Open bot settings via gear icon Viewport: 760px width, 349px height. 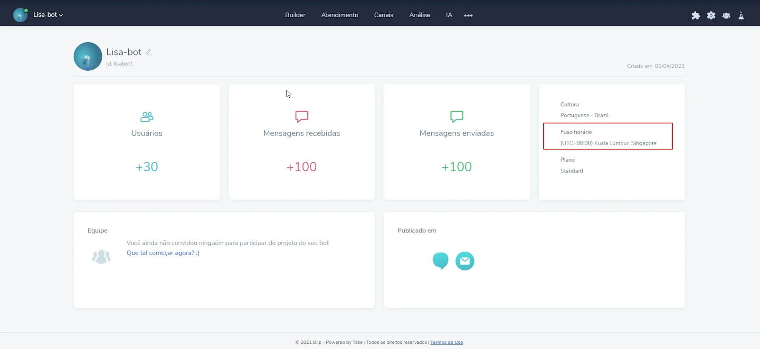[711, 16]
